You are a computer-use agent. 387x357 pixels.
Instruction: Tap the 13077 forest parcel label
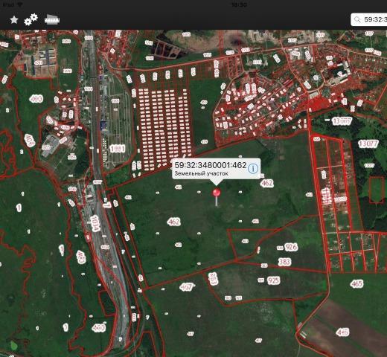pos(368,144)
